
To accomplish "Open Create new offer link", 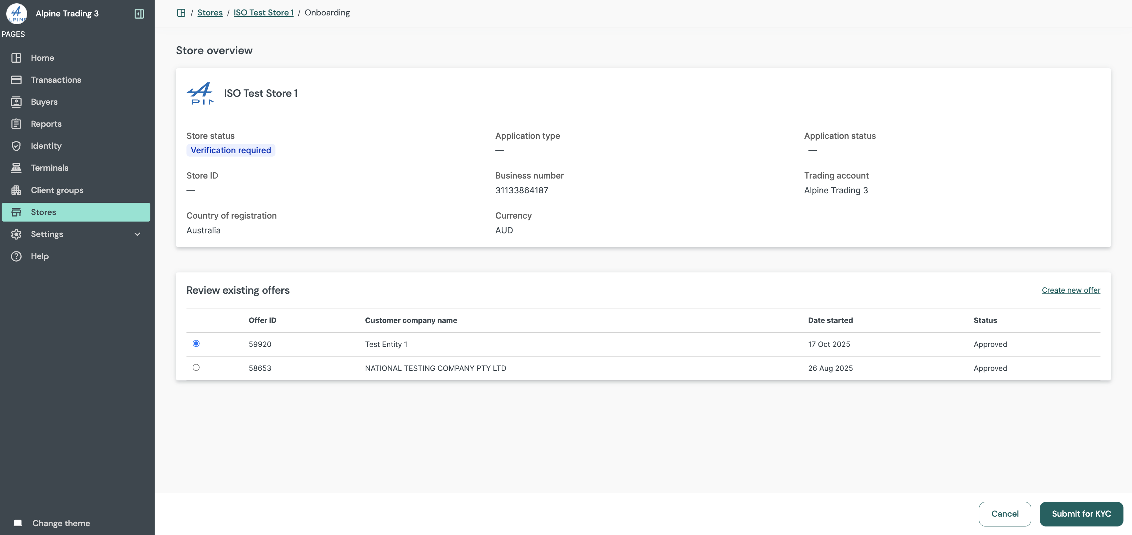I will point(1071,290).
